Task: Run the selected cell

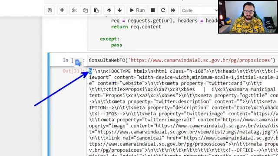Action: click(137, 10)
